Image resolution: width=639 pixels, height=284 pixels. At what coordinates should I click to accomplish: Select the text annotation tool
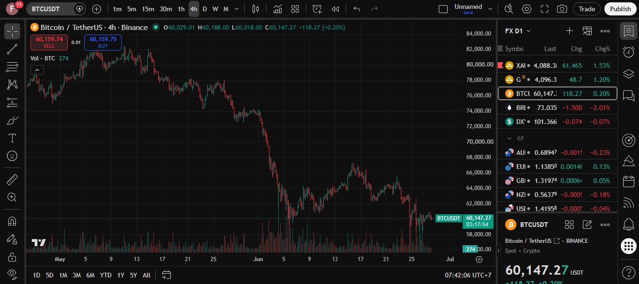click(12, 138)
